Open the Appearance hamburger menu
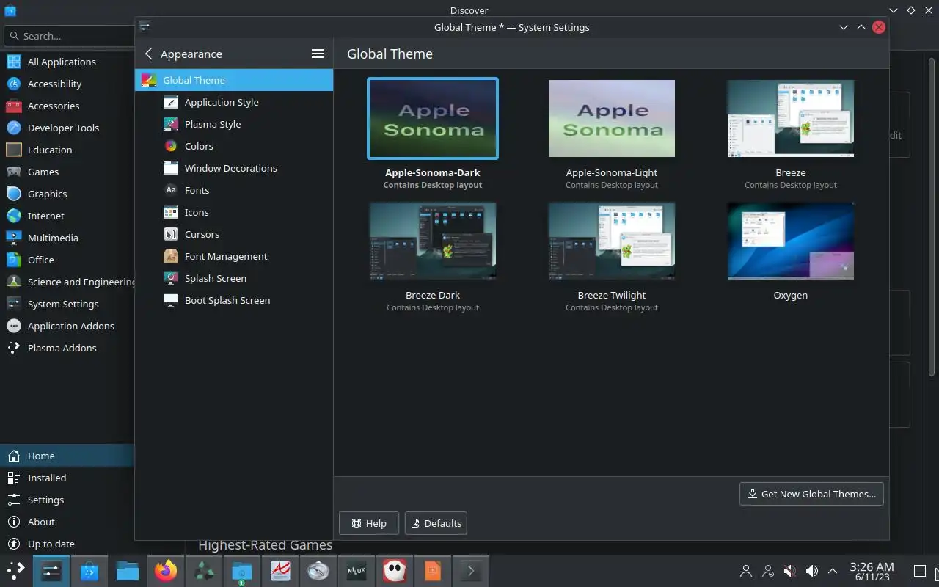This screenshot has width=939, height=587. tap(318, 54)
